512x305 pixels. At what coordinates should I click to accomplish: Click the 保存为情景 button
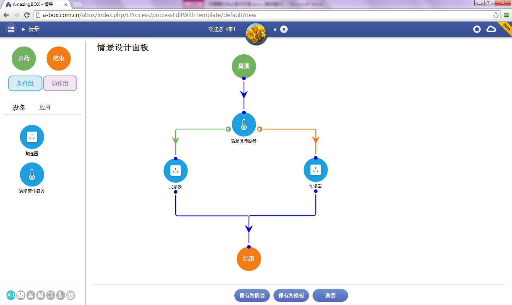(x=252, y=295)
